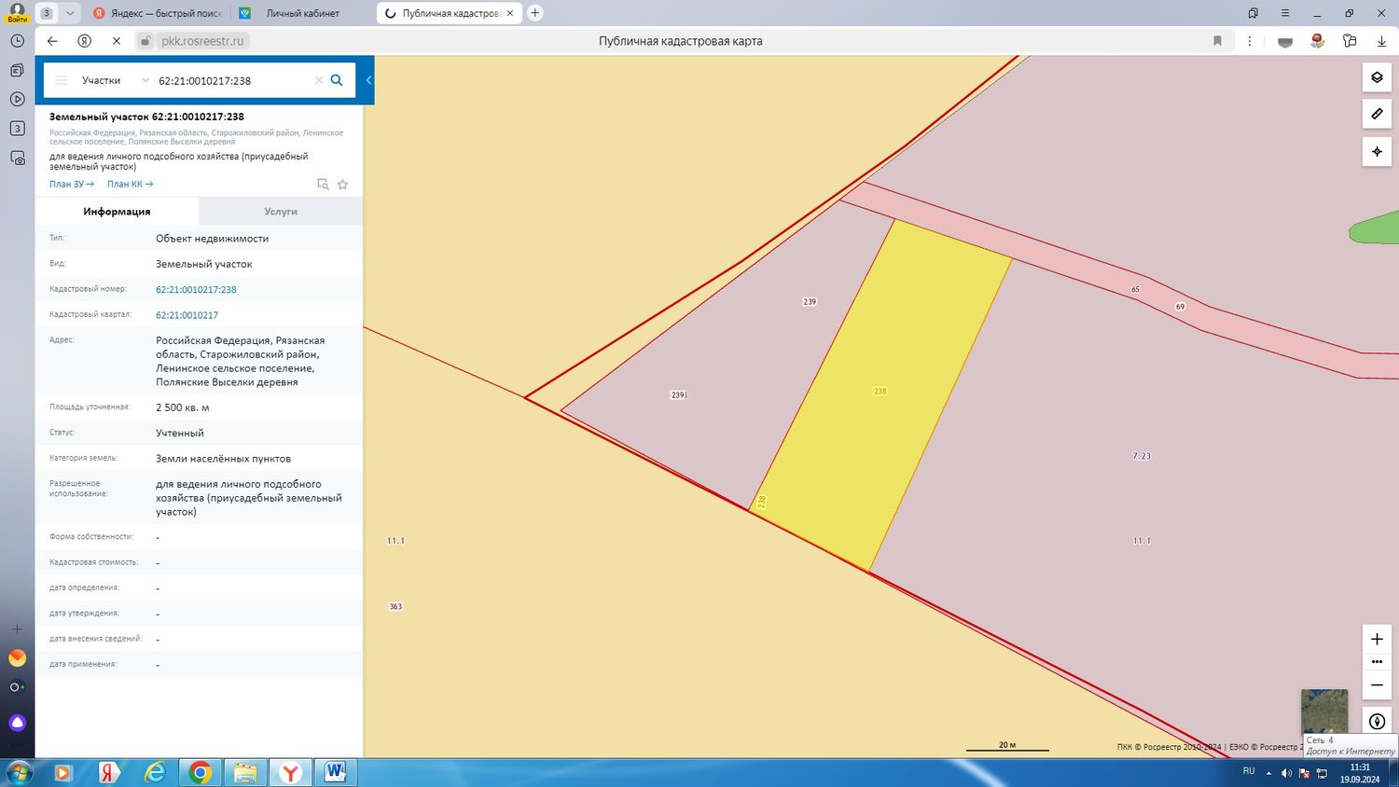
Task: Add the parcel to favorites star
Action: tap(342, 185)
